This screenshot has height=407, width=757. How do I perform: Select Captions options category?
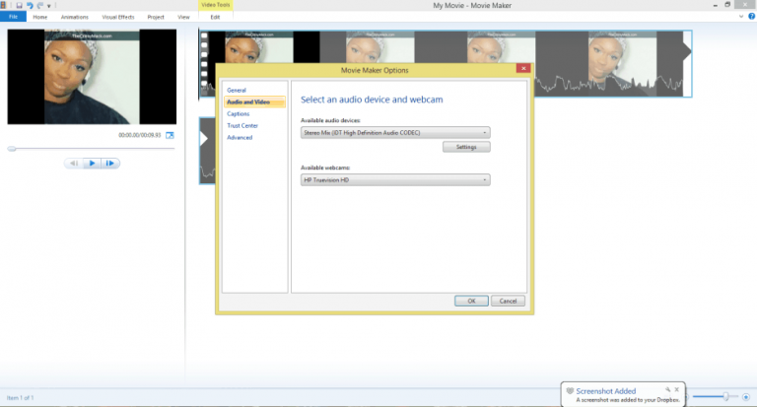238,114
